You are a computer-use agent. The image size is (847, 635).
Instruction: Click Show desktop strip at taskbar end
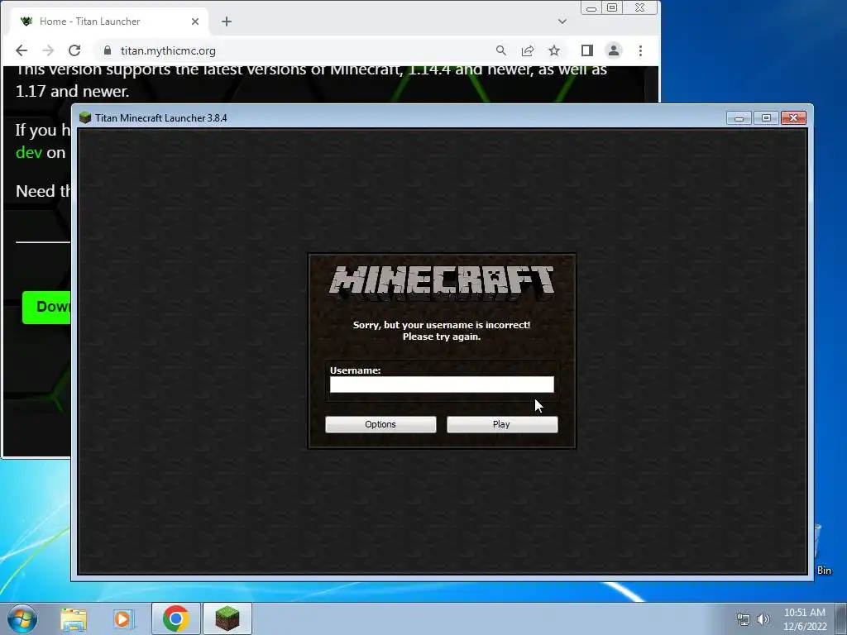click(841, 618)
